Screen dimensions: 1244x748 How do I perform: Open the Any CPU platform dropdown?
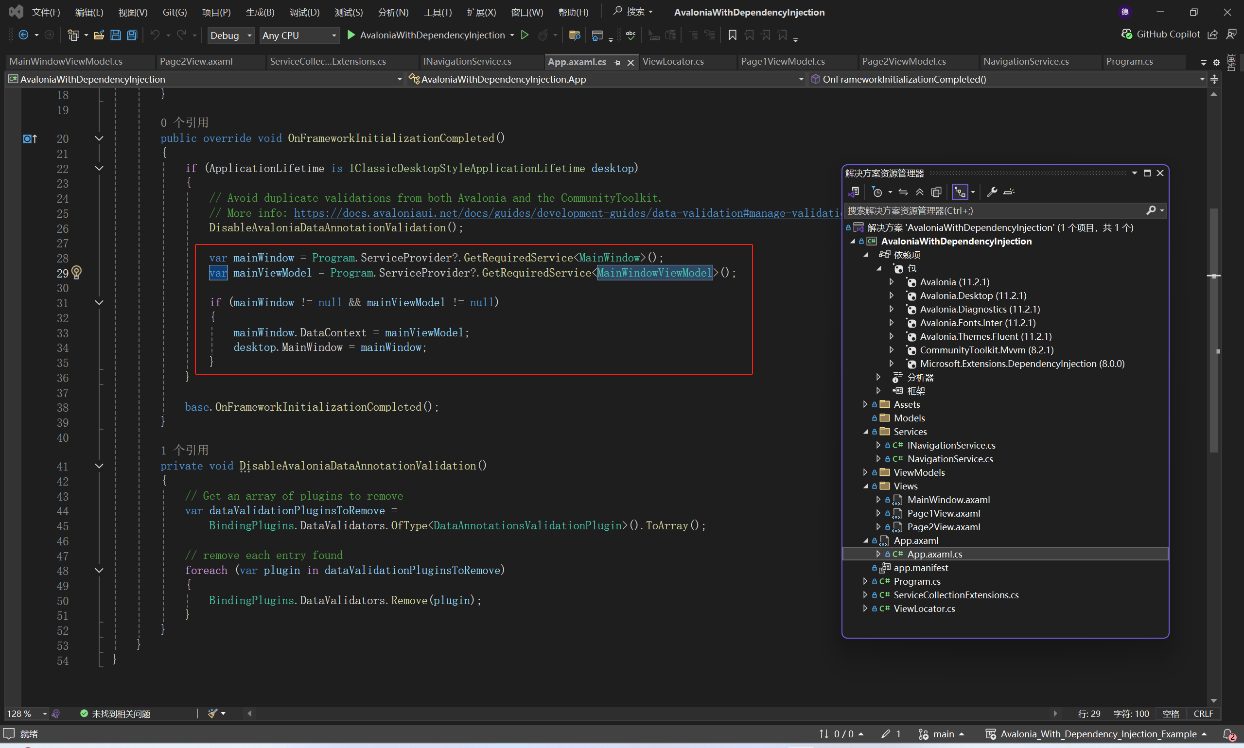[299, 35]
